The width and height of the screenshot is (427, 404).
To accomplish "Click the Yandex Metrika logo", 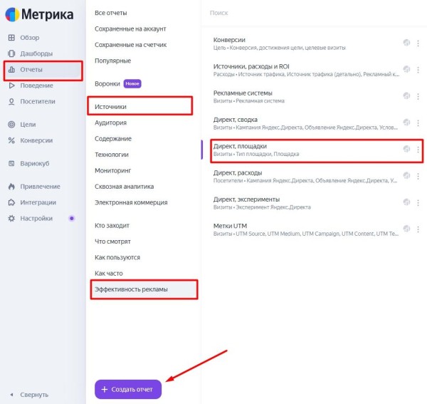I will [39, 14].
